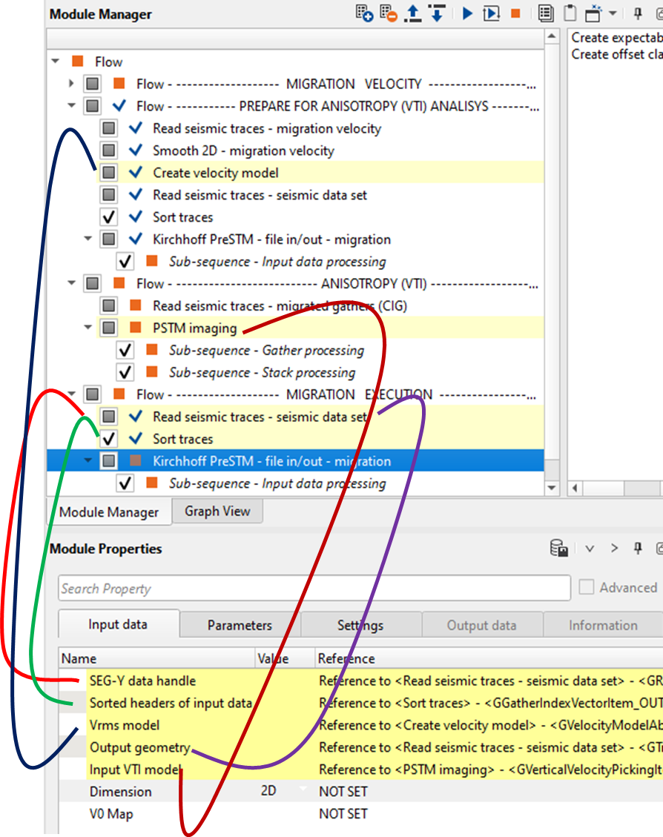Open the Dimension 2D value dropdown
Screen dimensions: 663x837
pyautogui.click(x=303, y=790)
